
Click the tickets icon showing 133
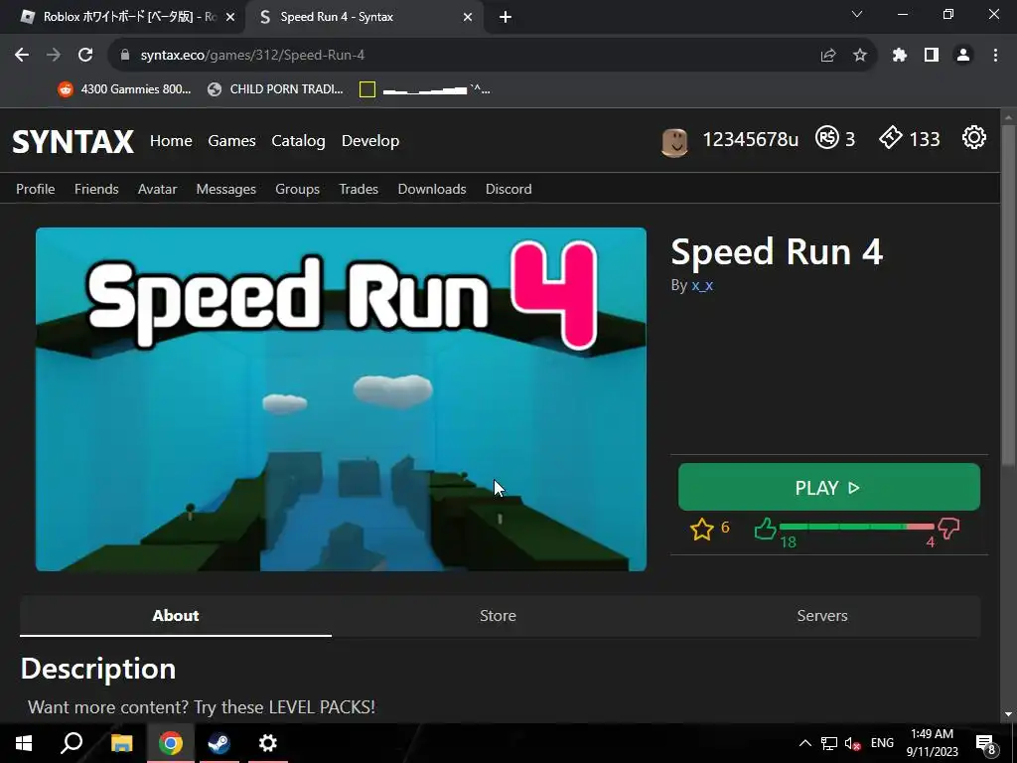coord(891,137)
